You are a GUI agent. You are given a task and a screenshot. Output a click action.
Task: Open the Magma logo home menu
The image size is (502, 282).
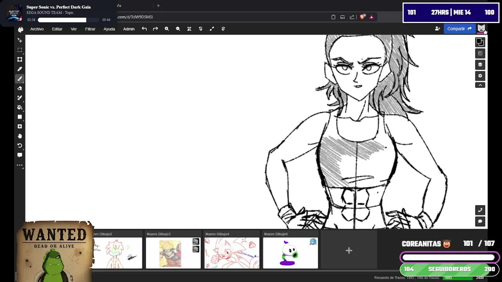[x=20, y=29]
